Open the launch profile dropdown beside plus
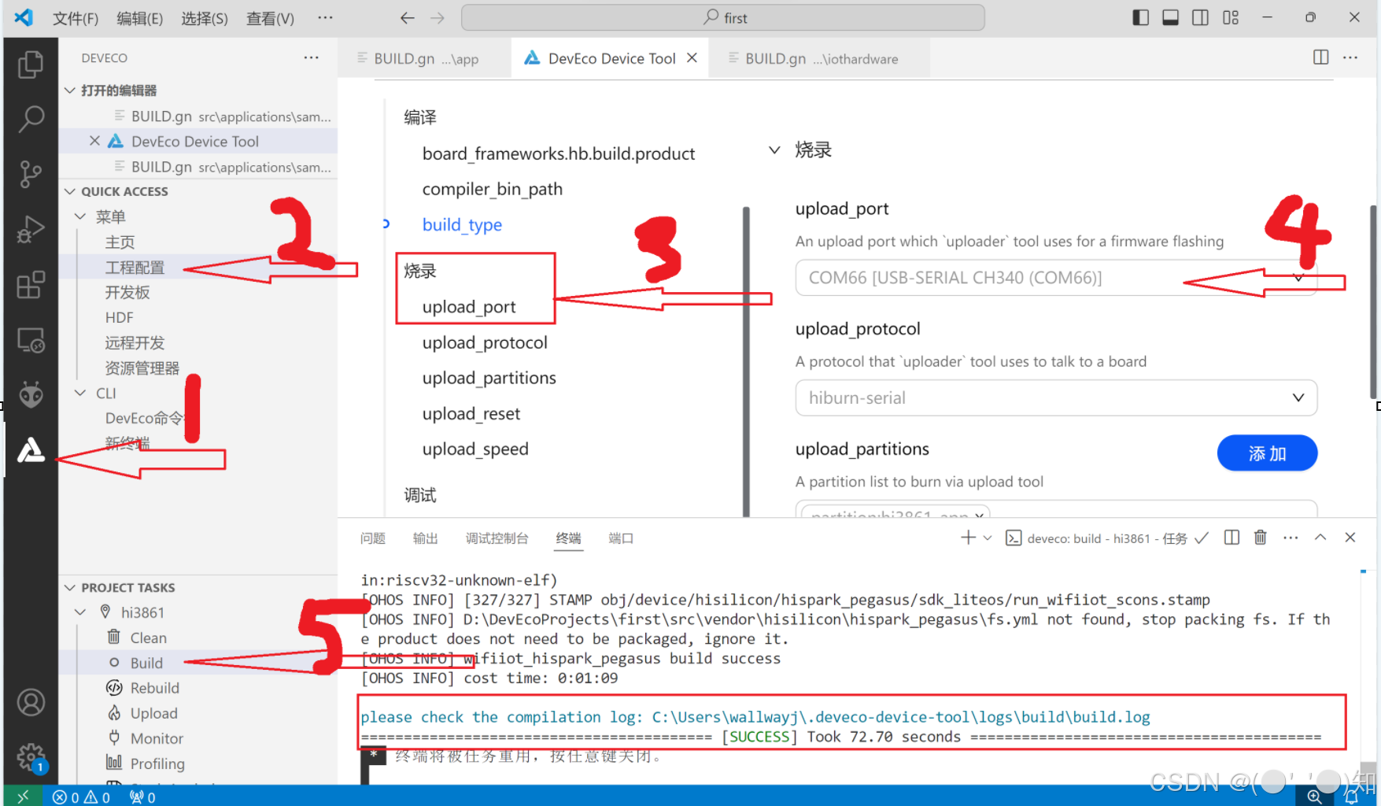 click(988, 538)
